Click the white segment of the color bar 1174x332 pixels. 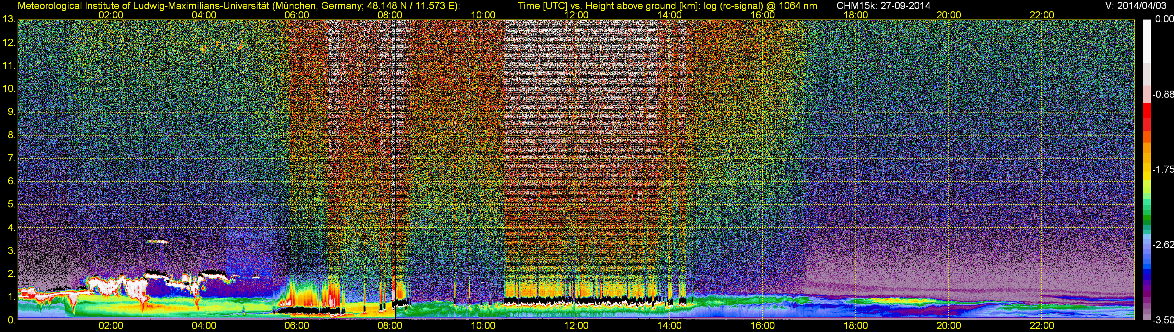click(x=1146, y=41)
